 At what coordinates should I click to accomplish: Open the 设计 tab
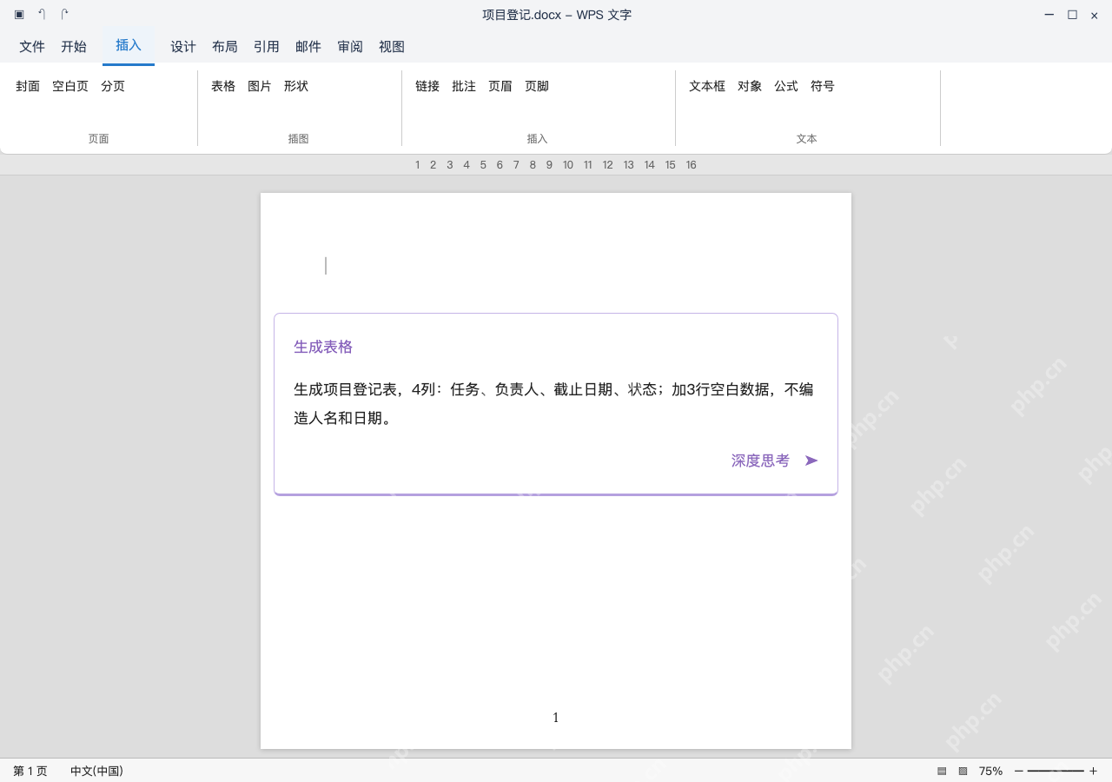click(183, 47)
